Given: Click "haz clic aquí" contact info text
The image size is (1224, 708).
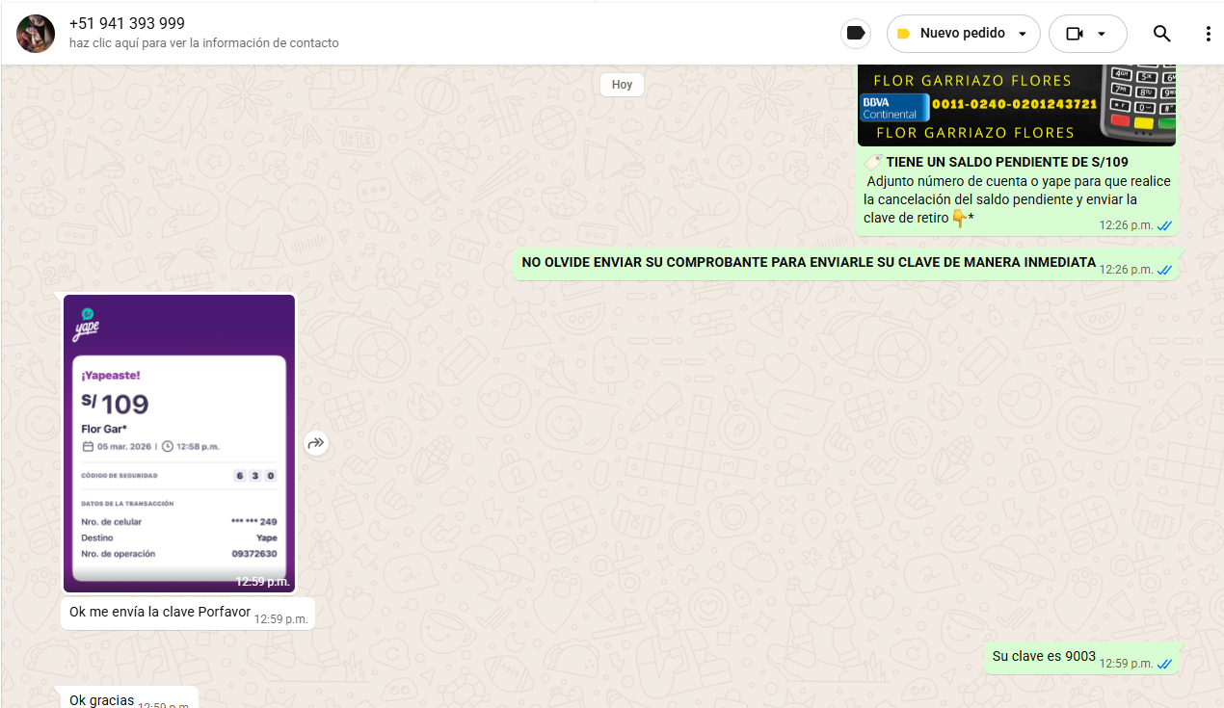Looking at the screenshot, I should pyautogui.click(x=203, y=43).
